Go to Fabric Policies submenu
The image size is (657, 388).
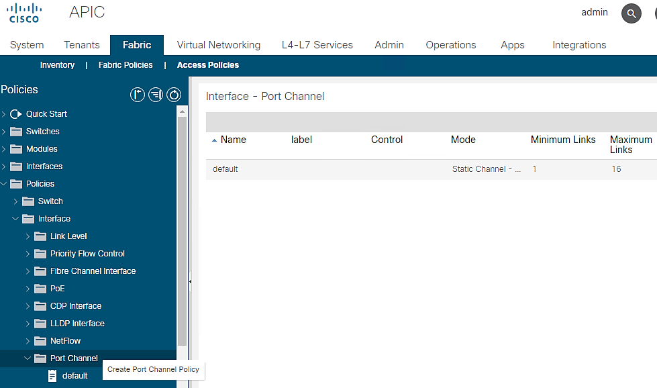[125, 65]
